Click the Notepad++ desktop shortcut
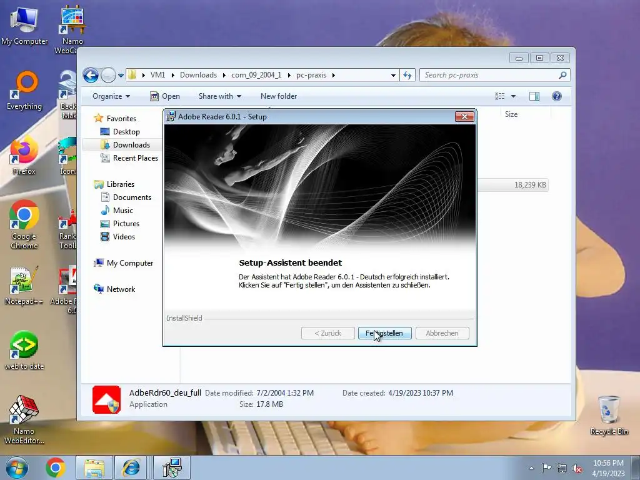The width and height of the screenshot is (640, 480). 24,286
